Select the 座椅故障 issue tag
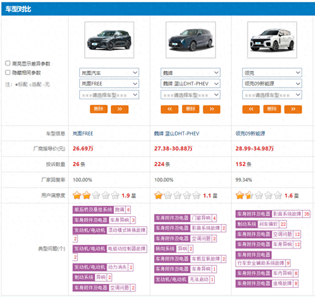315x297 pixels. (267, 284)
